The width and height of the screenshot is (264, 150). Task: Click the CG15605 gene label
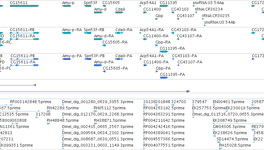[111, 3]
